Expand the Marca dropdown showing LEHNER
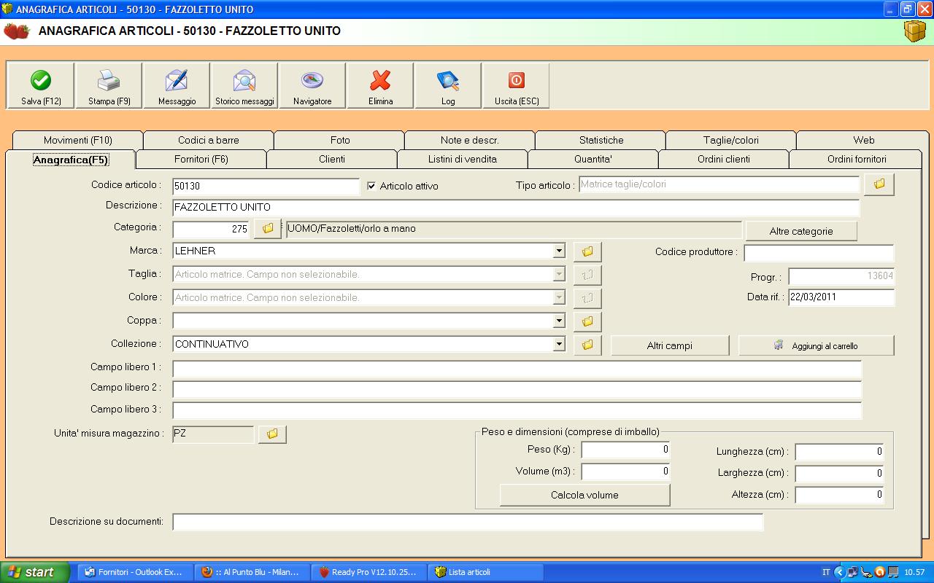The width and height of the screenshot is (934, 583). (x=559, y=251)
